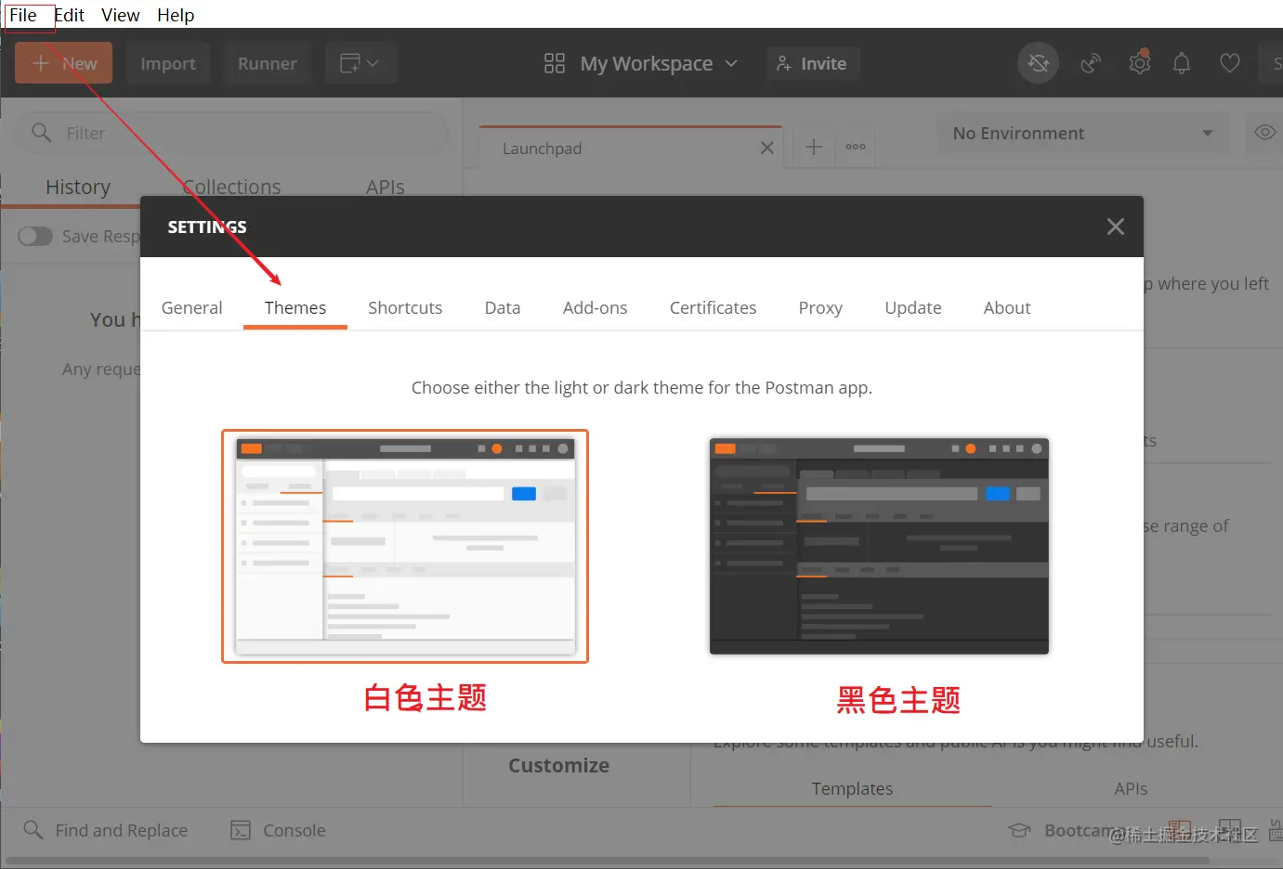Choose the dark theme thumbnail
Screen dimensions: 1283x869
tap(879, 546)
